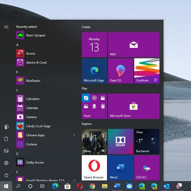Open the News live tile
The width and height of the screenshot is (191, 191).
[94, 142]
